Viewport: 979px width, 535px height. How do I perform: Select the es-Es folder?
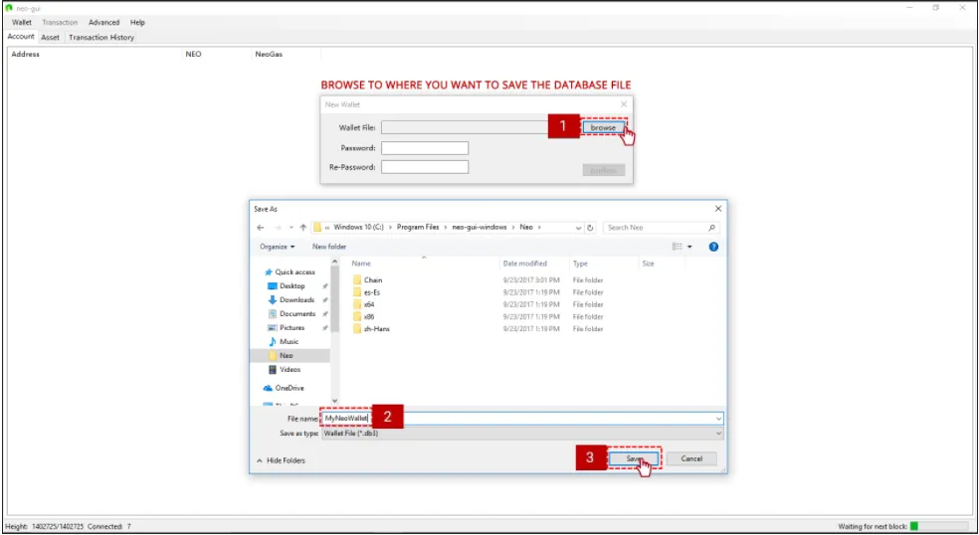coord(371,292)
